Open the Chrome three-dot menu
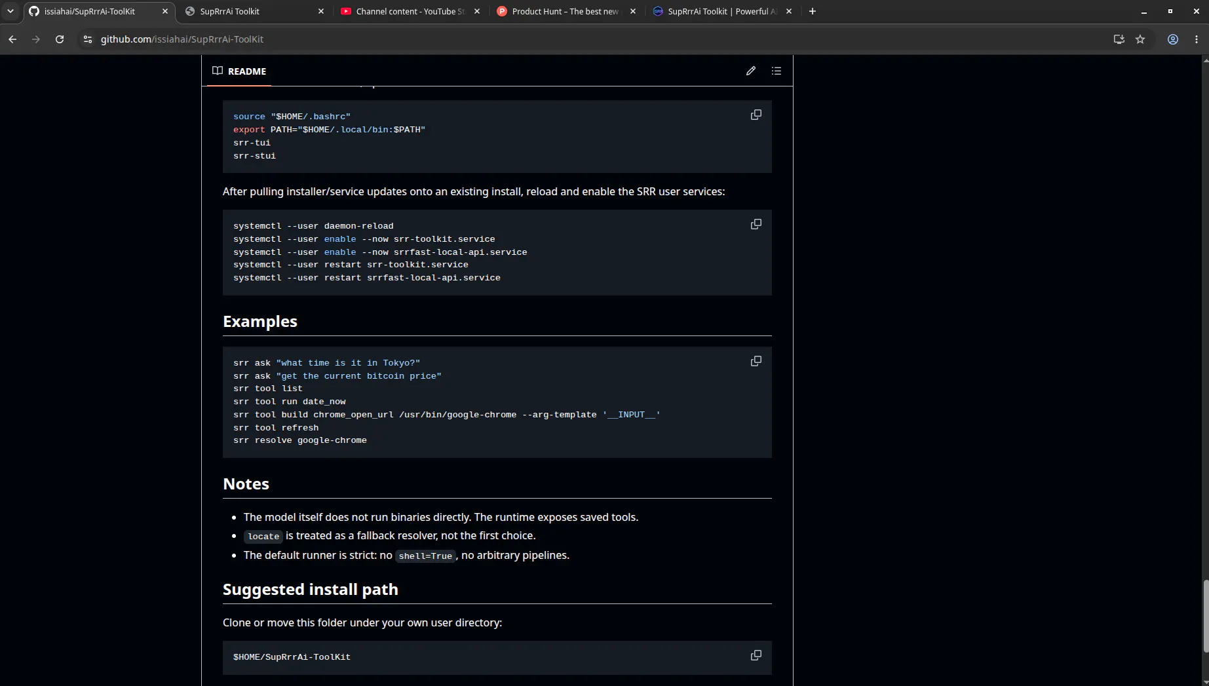 pos(1197,39)
